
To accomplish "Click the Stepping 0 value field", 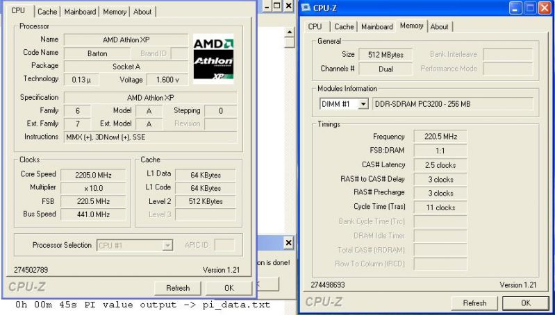I will coord(221,111).
